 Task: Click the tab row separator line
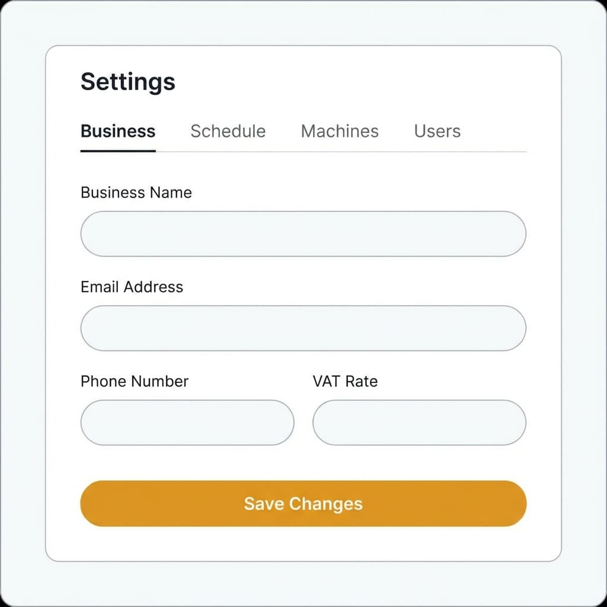coord(356,153)
